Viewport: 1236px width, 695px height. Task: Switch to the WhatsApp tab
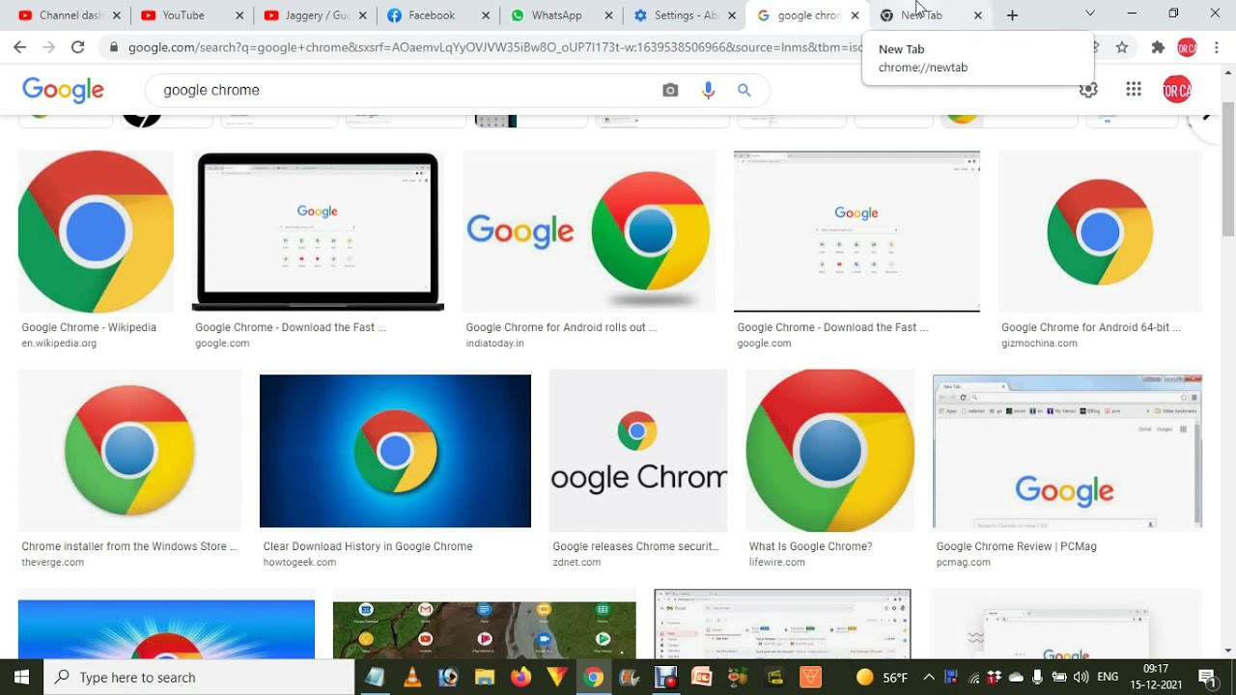554,15
